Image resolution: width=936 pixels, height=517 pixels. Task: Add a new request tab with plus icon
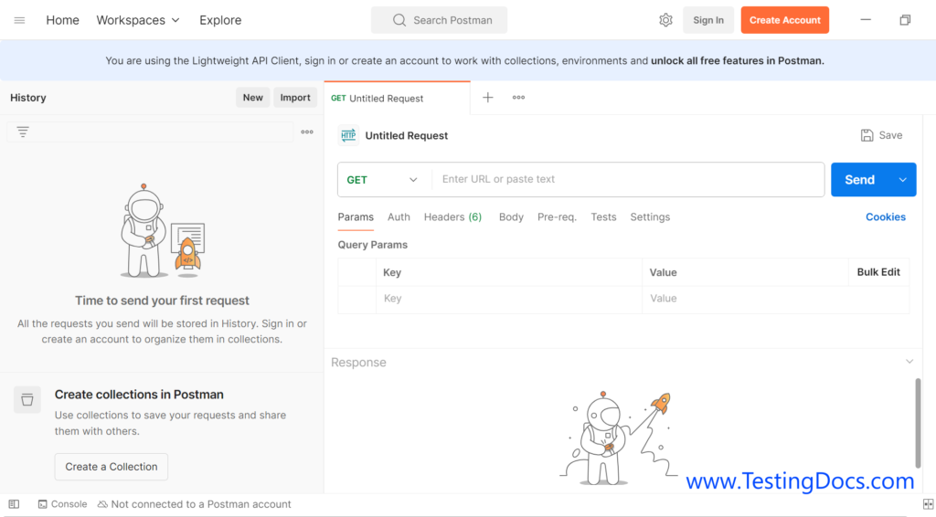(488, 98)
